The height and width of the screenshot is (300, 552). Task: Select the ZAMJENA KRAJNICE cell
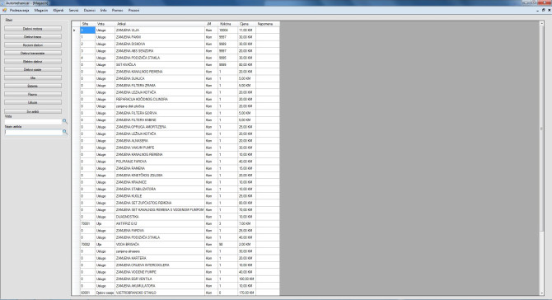click(160, 182)
